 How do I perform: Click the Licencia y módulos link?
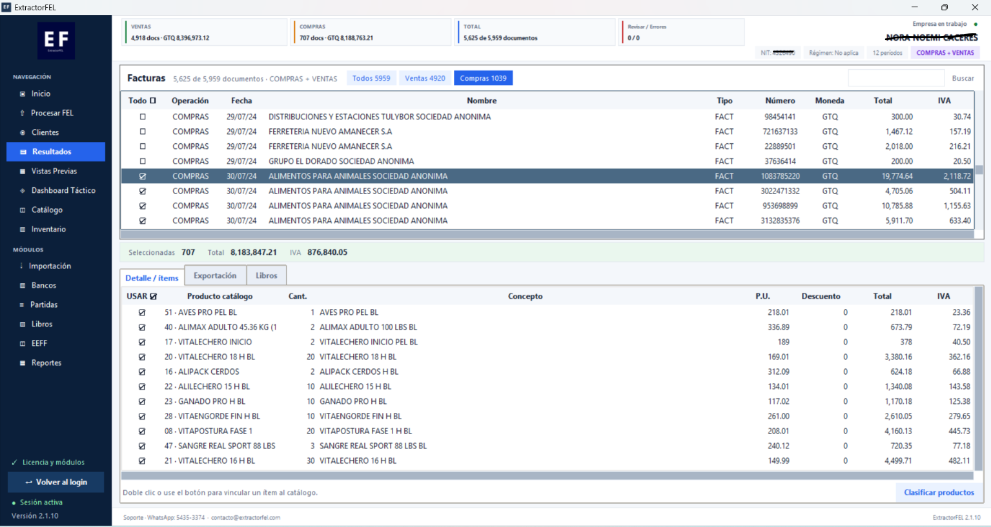[54, 462]
